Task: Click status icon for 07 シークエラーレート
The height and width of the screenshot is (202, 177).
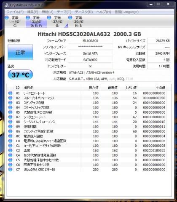Action: coord(10,117)
